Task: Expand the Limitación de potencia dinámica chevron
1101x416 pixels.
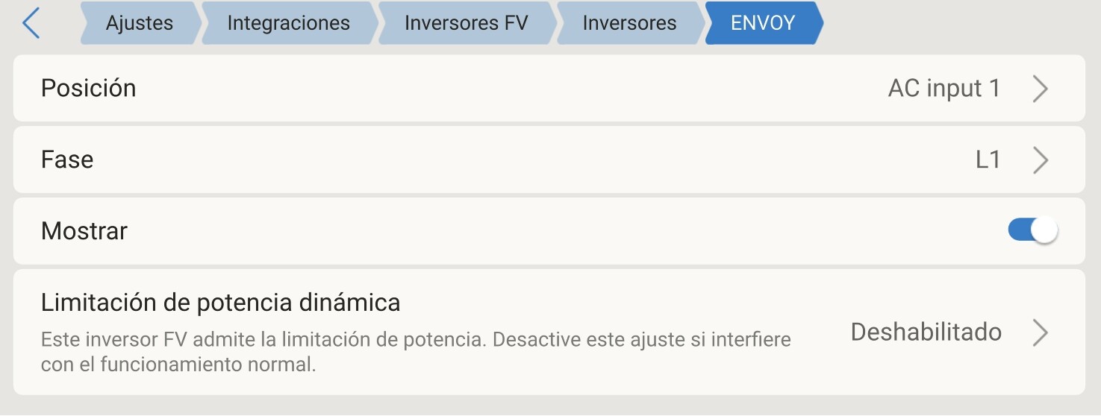Action: 1041,333
